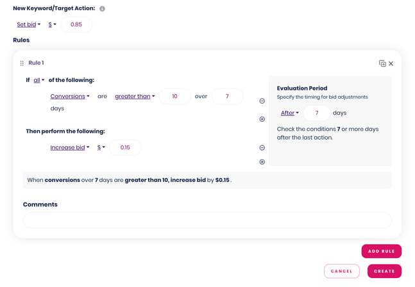Image resolution: width=415 pixels, height=287 pixels.
Task: Add a new condition with plus icon
Action: [x=262, y=119]
